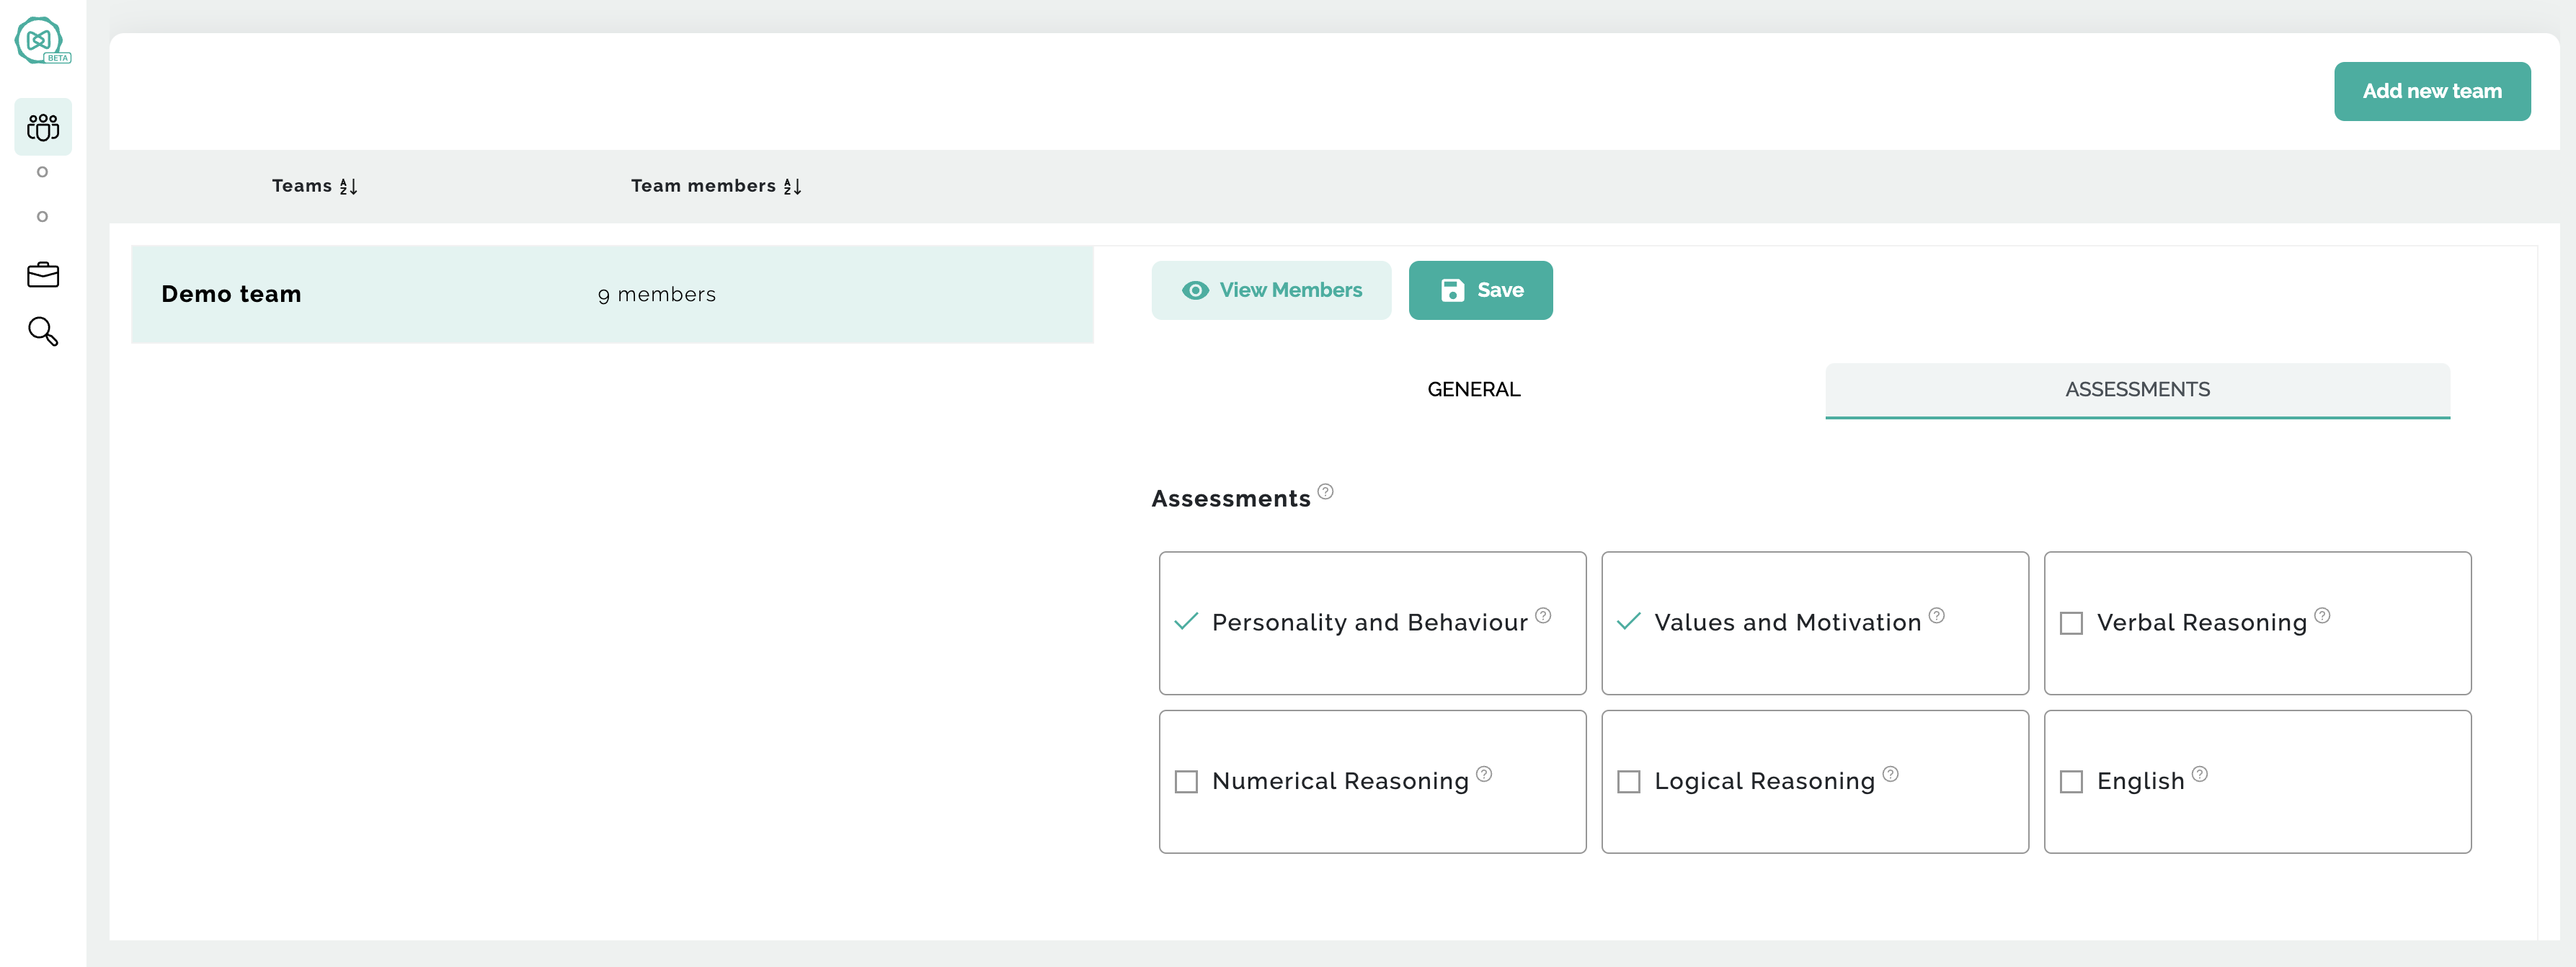2576x967 pixels.
Task: Click help icon beside Values and Motivation
Action: tap(1937, 615)
